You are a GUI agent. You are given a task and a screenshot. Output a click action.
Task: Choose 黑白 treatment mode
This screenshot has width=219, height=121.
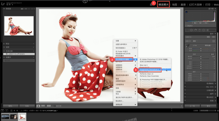(214, 37)
